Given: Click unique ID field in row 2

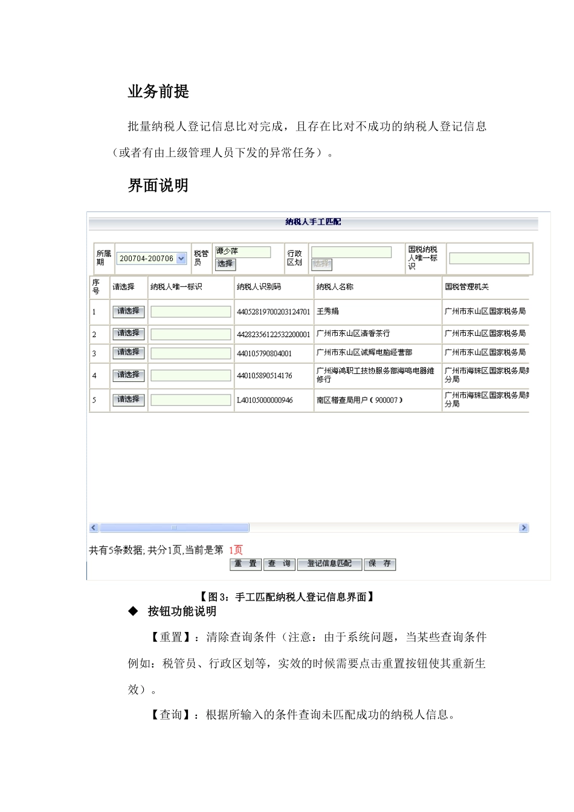Looking at the screenshot, I should click(x=191, y=334).
